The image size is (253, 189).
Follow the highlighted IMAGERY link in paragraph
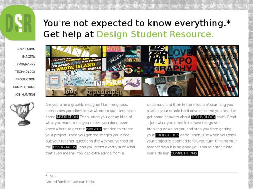pyautogui.click(x=94, y=129)
